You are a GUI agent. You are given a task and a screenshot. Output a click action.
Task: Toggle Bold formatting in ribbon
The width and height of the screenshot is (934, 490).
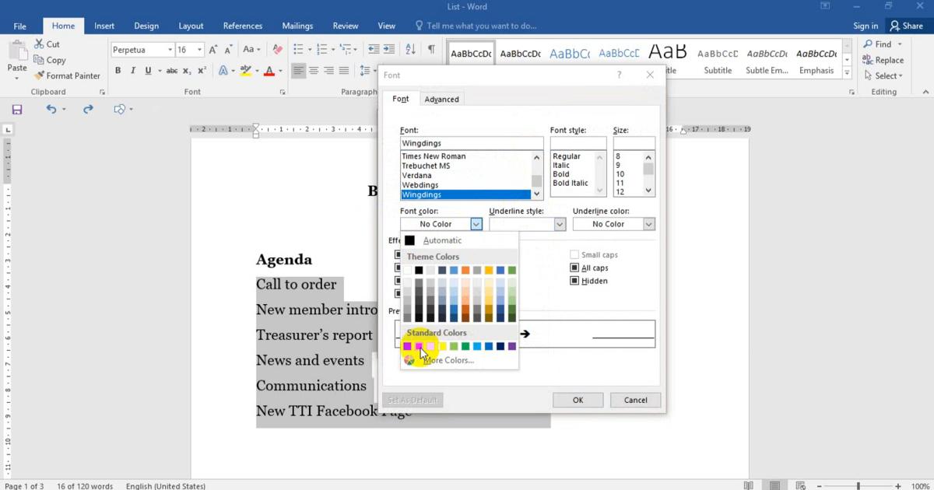point(118,71)
